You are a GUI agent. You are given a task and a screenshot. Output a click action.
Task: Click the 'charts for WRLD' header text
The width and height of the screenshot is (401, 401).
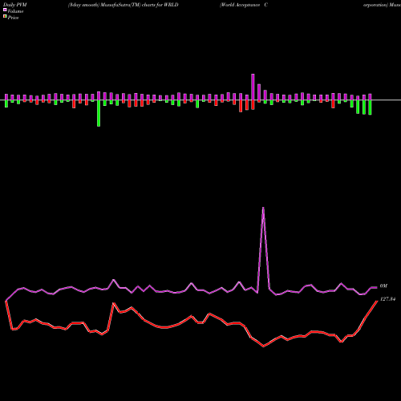click(x=160, y=5)
